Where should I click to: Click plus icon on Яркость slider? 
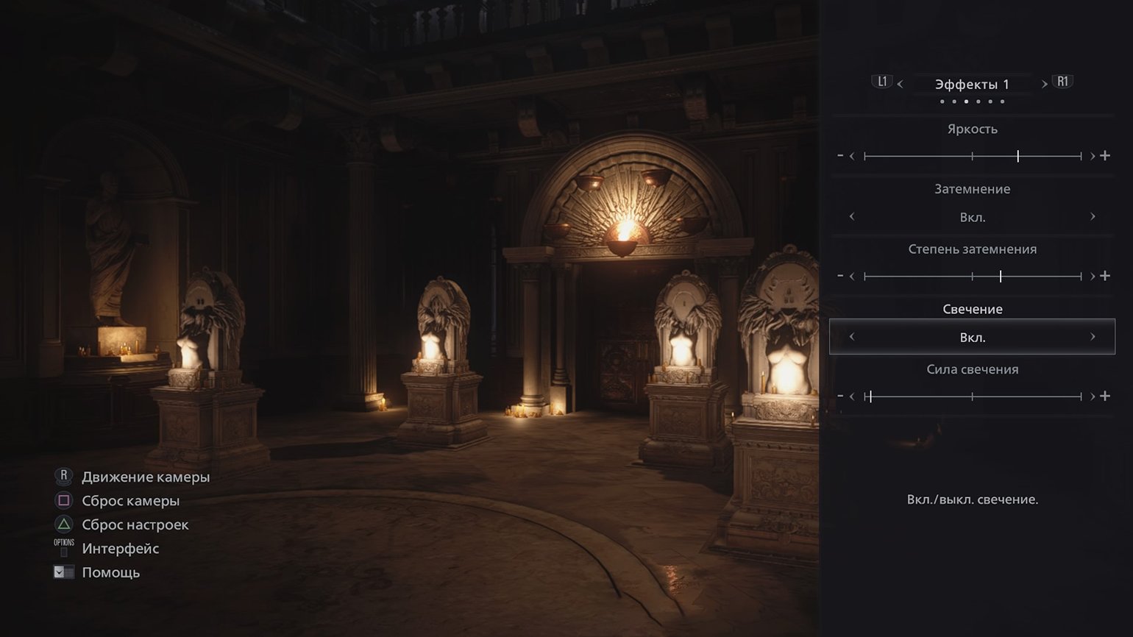coord(1104,156)
